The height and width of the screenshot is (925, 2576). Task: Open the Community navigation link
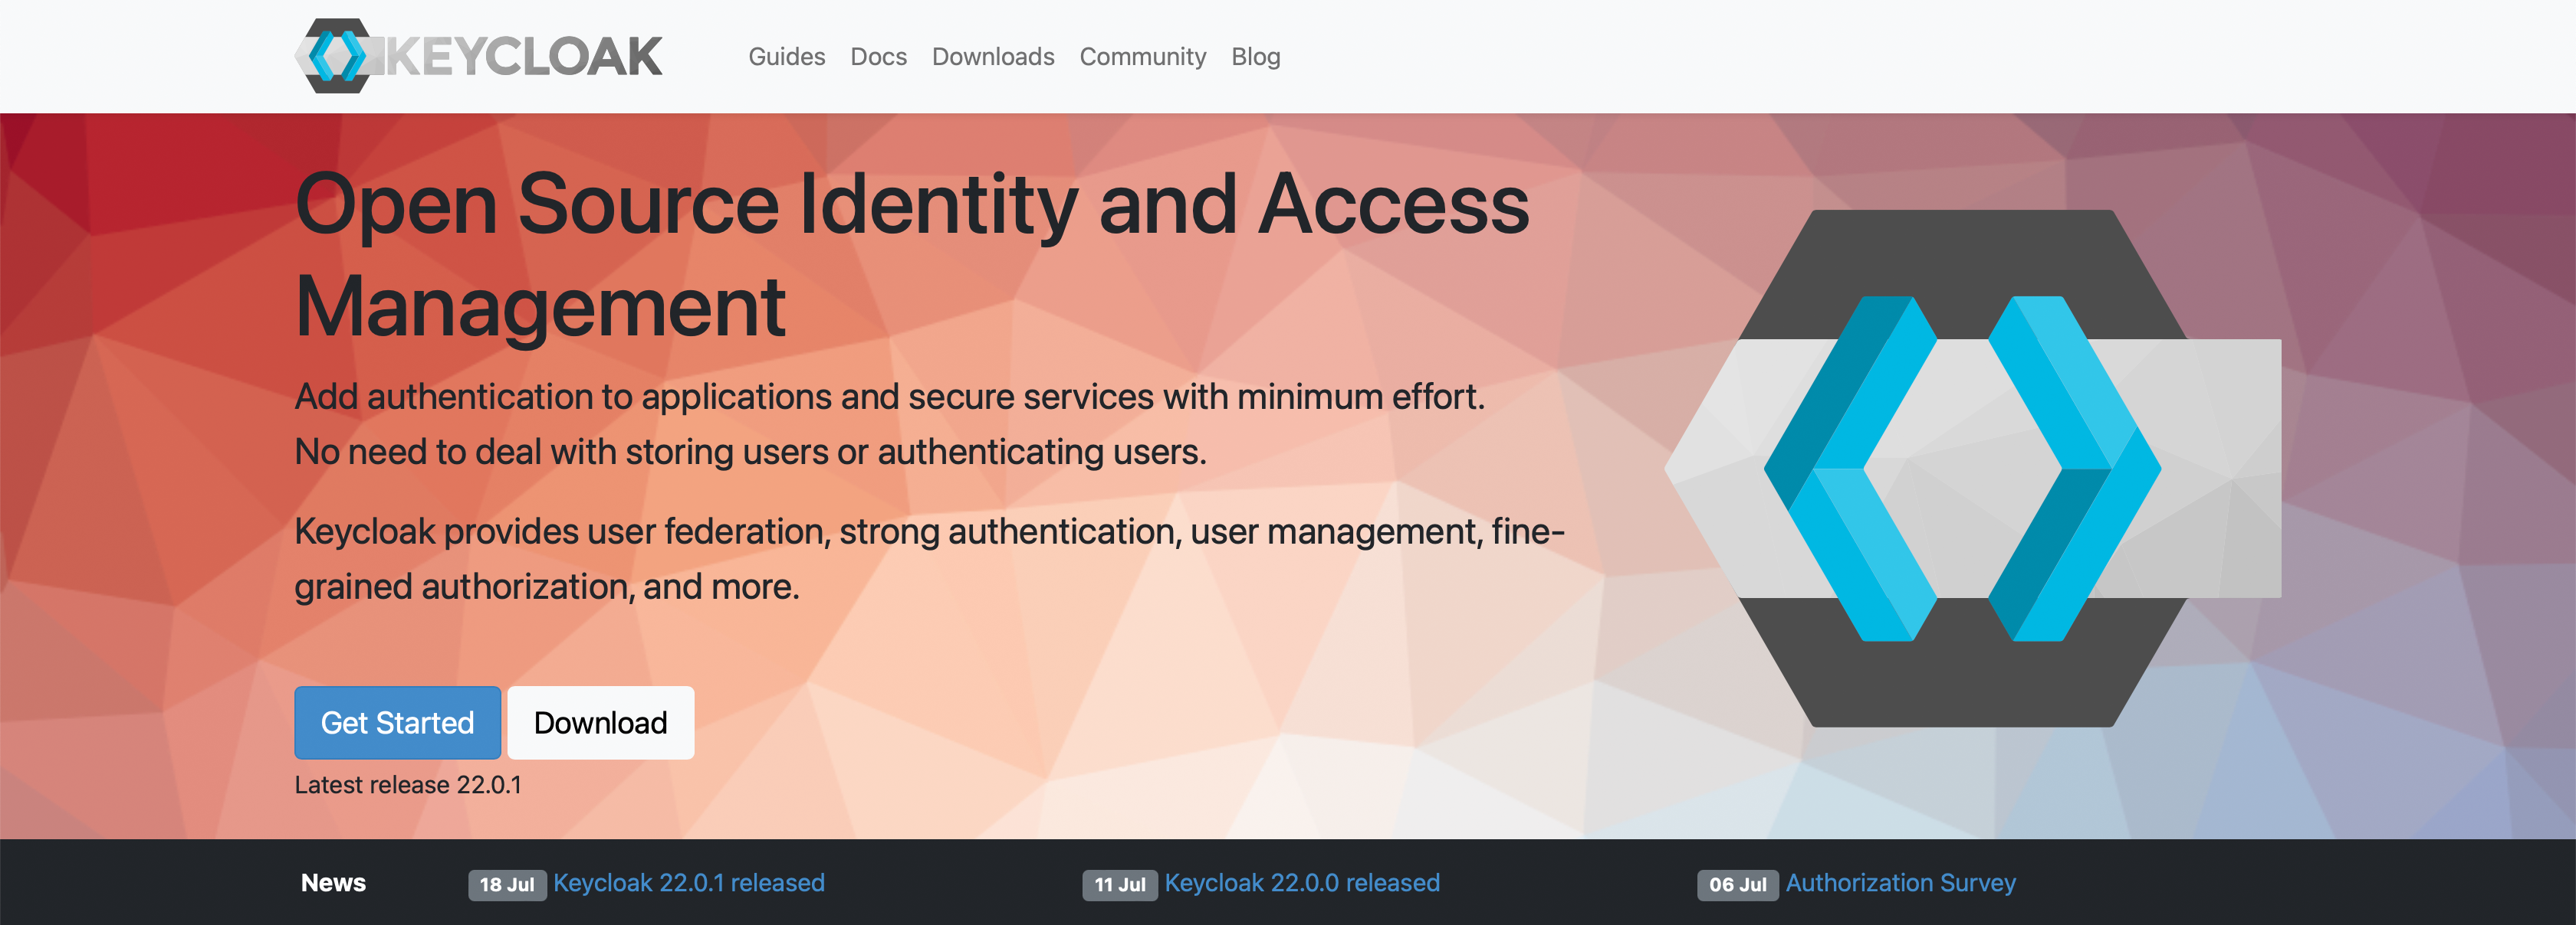pos(1142,57)
